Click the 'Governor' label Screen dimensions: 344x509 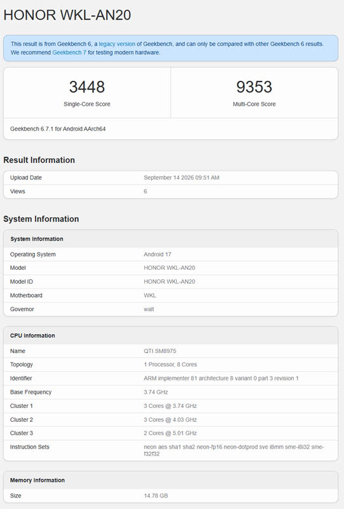click(22, 309)
